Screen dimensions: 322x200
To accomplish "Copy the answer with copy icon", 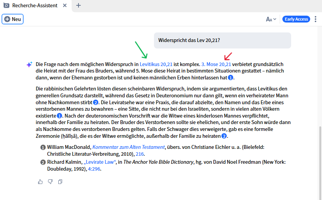I will (60, 182).
